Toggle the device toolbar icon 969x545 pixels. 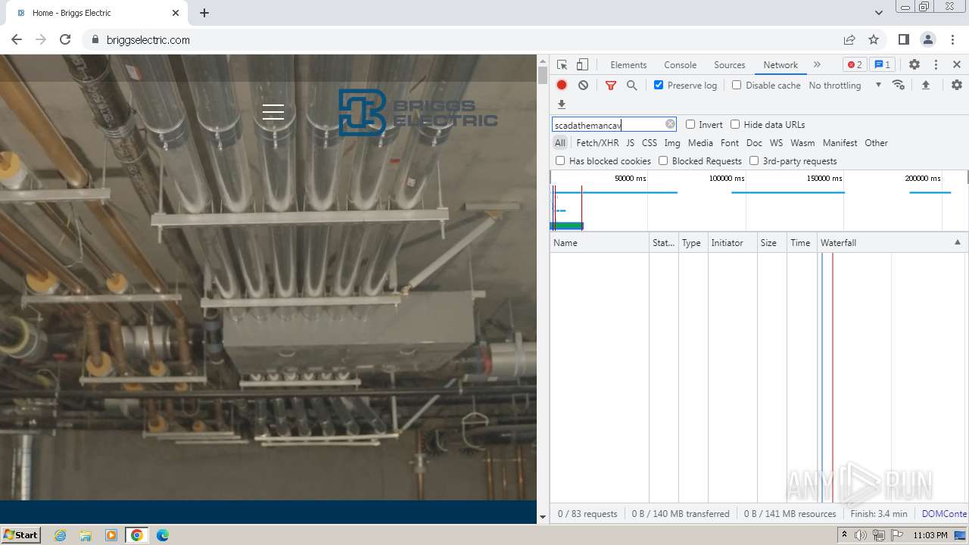click(x=582, y=65)
